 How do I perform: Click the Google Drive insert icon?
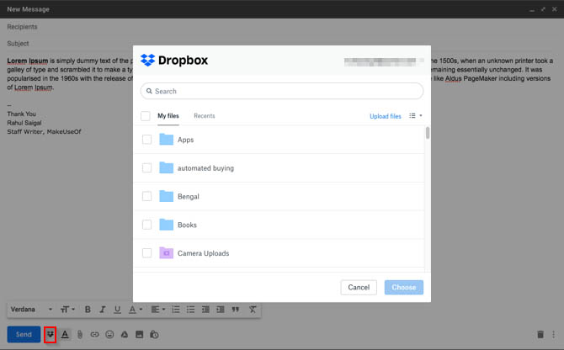point(125,334)
